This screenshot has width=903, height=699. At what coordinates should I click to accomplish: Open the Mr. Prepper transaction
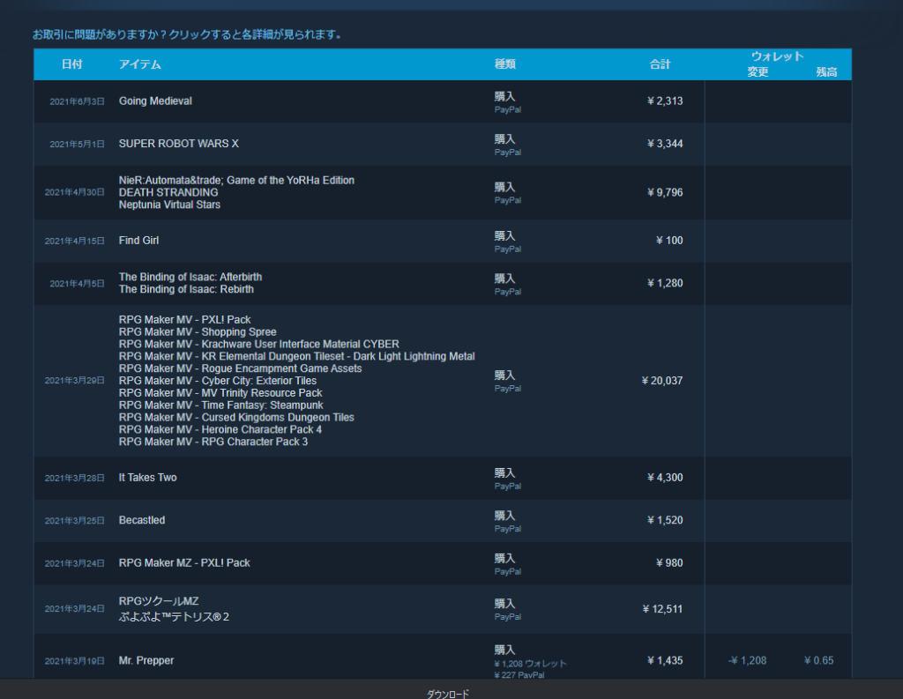[146, 660]
